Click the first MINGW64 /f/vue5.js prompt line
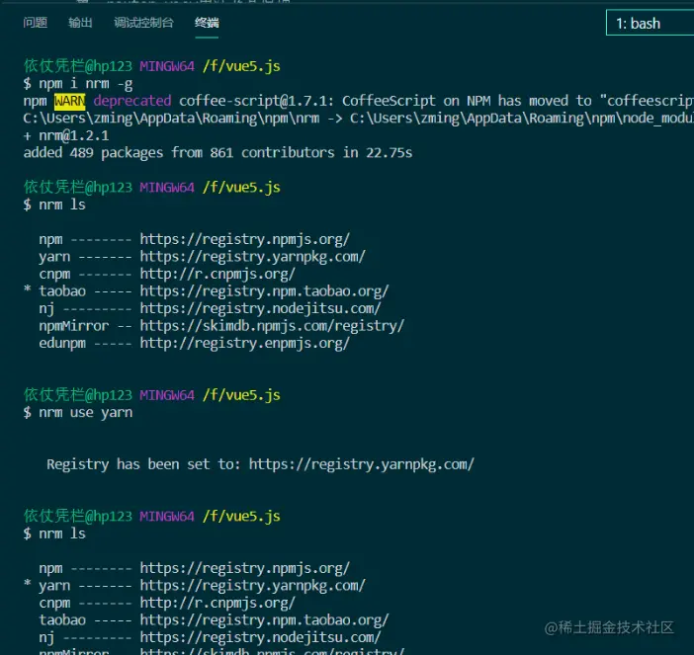The height and width of the screenshot is (655, 694). pos(152,66)
